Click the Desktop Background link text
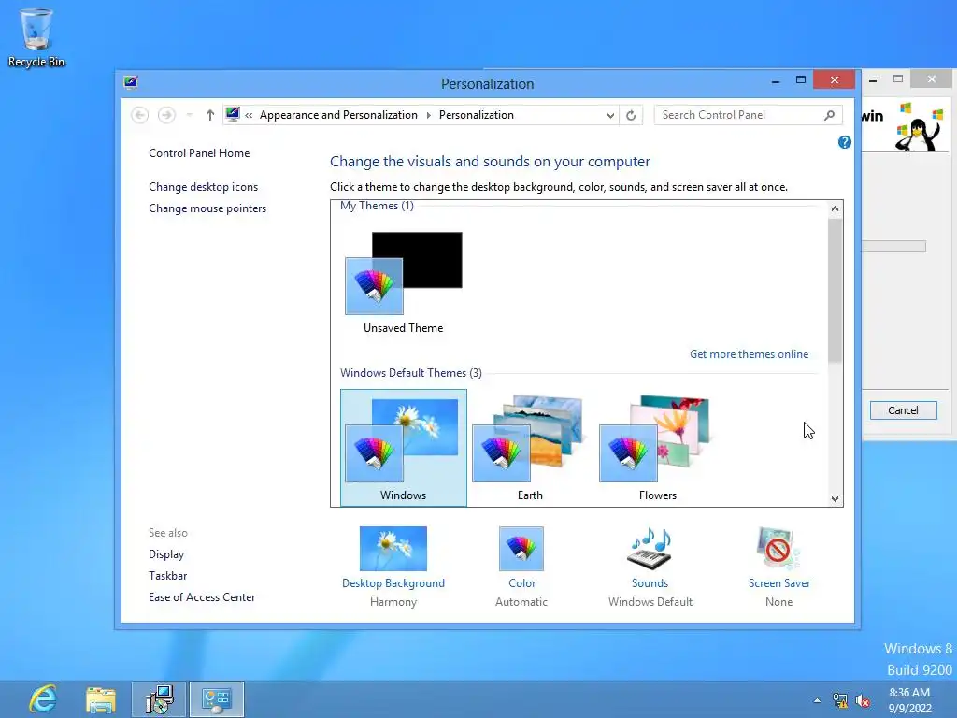957x718 pixels. (393, 583)
